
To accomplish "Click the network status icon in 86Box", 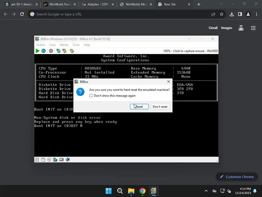I will 55,160.
